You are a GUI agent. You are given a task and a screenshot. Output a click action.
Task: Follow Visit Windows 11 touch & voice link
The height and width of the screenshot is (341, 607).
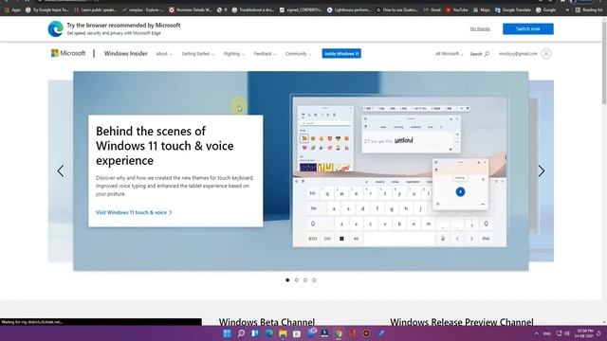click(x=134, y=212)
